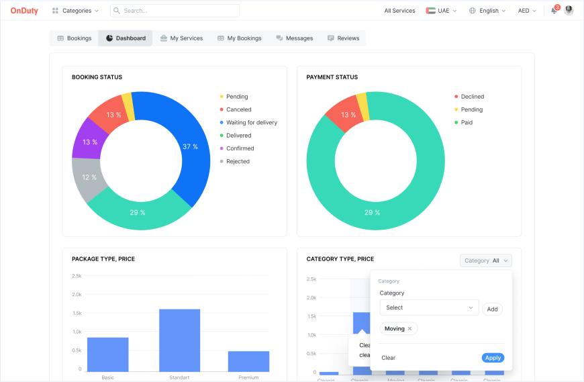Viewport: 584px width, 382px height.
Task: Open the My Bookings tab
Action: point(240,38)
